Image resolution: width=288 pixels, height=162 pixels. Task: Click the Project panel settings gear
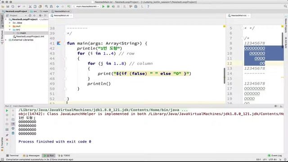coord(40,16)
